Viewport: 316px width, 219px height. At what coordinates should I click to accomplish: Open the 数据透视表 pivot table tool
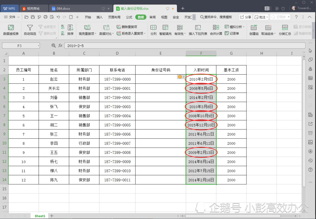[11, 30]
